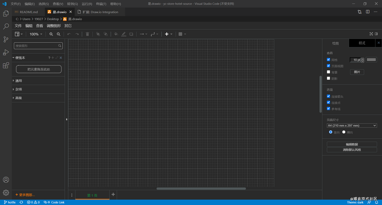382x205 pixels.
Task: Click the shadow toolbar icon
Action: [131, 34]
